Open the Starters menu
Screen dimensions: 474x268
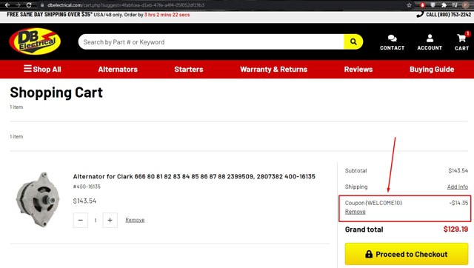(189, 69)
